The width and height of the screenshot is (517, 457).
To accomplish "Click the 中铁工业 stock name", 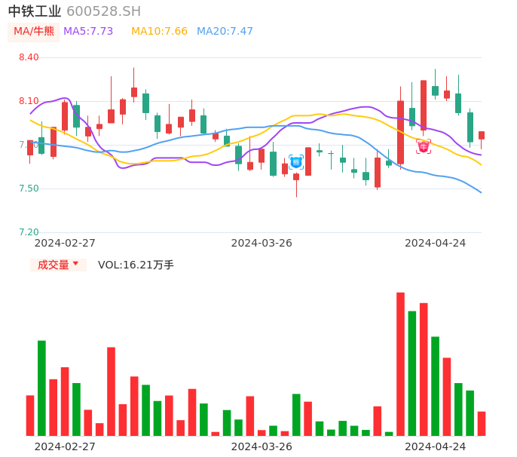I will pyautogui.click(x=35, y=11).
